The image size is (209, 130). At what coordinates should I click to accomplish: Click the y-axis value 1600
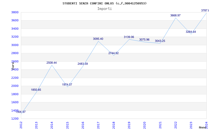tap(15, 102)
